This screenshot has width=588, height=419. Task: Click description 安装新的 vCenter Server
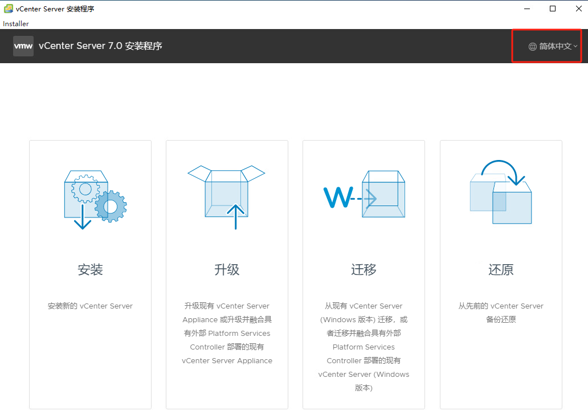coord(90,306)
